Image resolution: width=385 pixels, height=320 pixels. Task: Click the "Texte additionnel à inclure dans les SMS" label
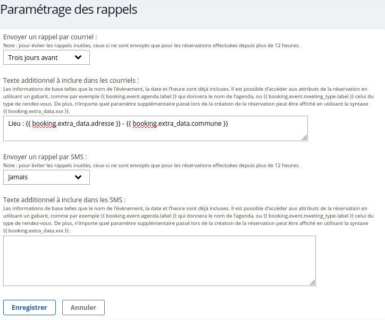(64, 200)
